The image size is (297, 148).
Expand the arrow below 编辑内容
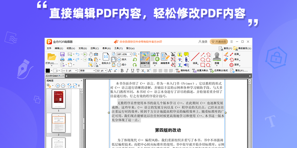click(x=145, y=66)
